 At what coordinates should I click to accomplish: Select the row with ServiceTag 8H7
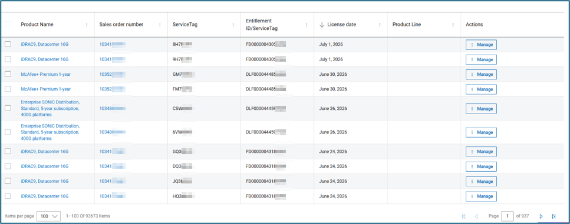[x=8, y=44]
